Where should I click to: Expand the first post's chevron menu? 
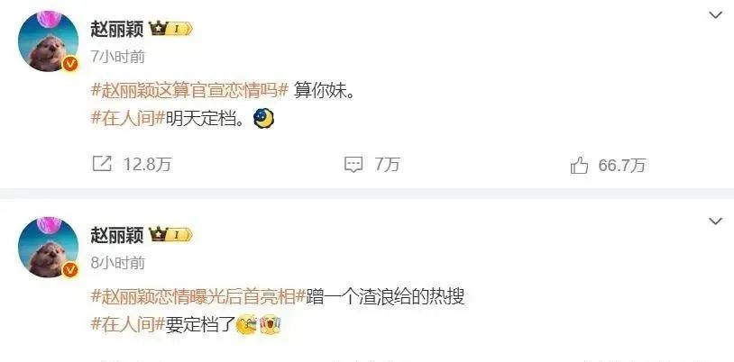pyautogui.click(x=715, y=15)
